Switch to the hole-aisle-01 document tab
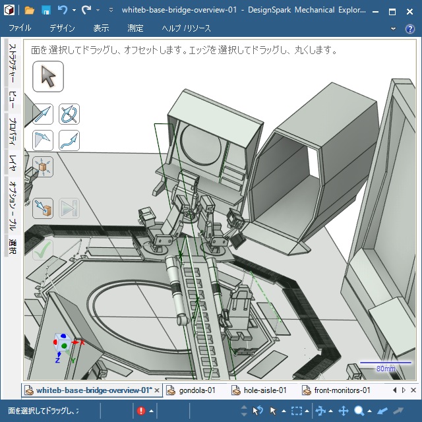 [260, 390]
